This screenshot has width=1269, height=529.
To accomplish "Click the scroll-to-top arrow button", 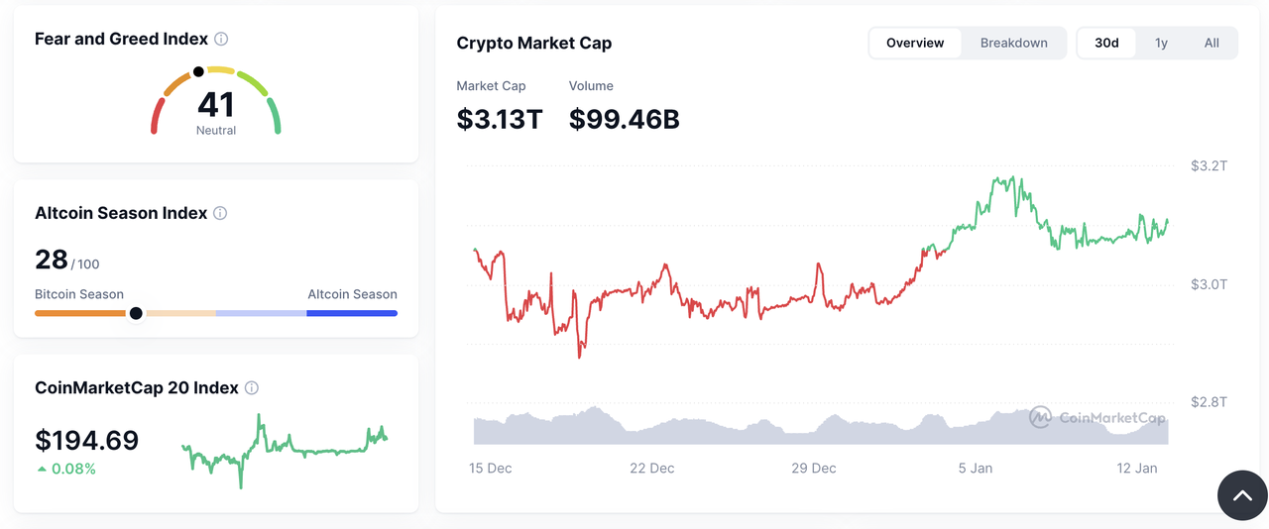I will (x=1242, y=495).
